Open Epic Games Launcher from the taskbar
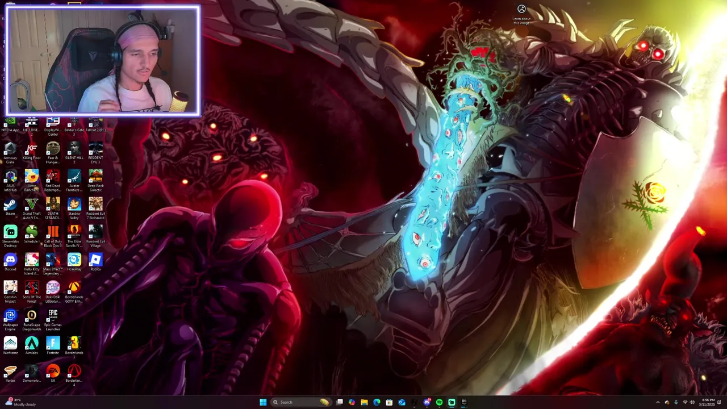Viewport: 727px width, 409px height. coord(464,402)
